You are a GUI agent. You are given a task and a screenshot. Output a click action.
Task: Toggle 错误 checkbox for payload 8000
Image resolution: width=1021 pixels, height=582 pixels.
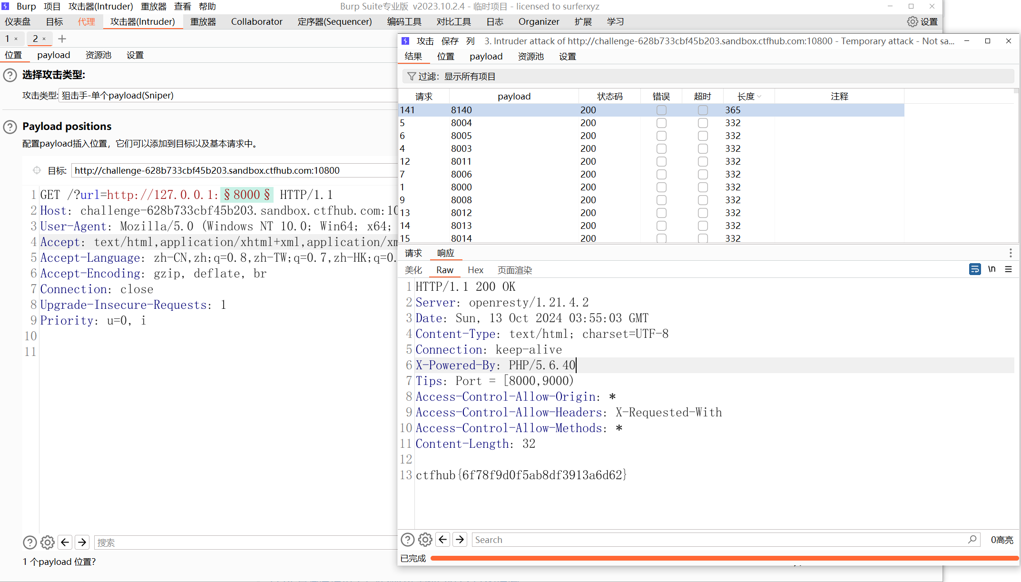point(661,187)
